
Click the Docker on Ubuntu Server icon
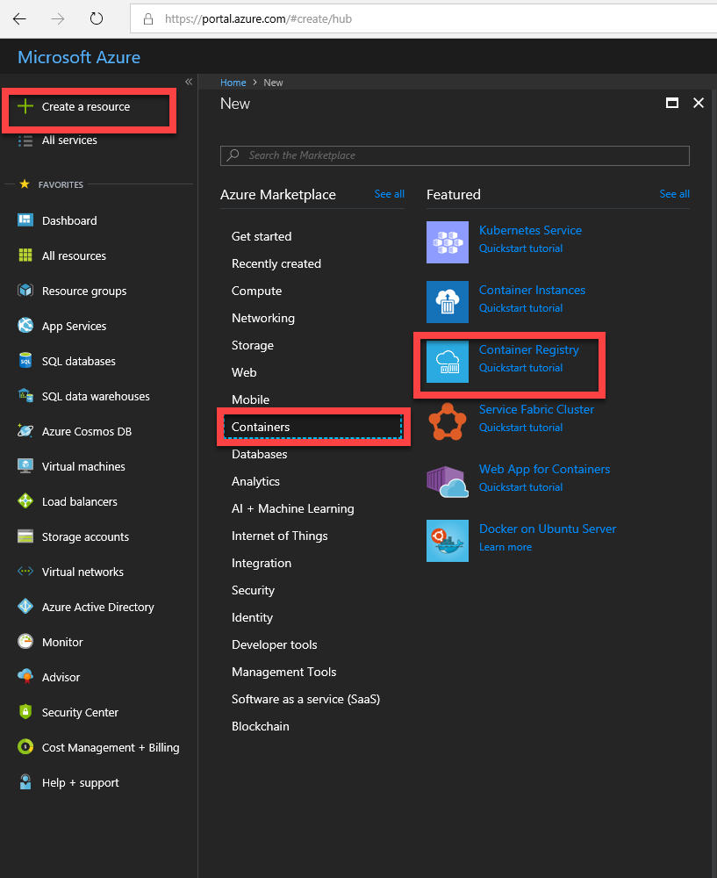[448, 541]
